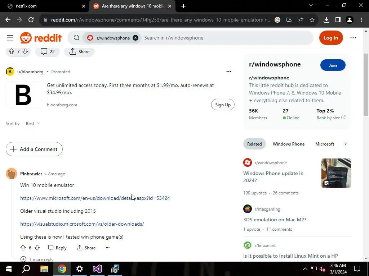Screen dimensions: 369x276
Task: Open options for the Bloomberg promoted ad
Action: pyautogui.click(x=229, y=72)
